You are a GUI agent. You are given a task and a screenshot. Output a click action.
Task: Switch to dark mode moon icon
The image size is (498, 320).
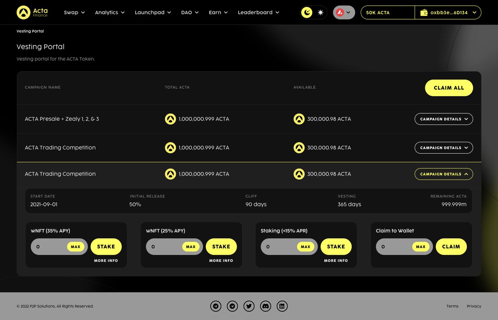point(307,12)
